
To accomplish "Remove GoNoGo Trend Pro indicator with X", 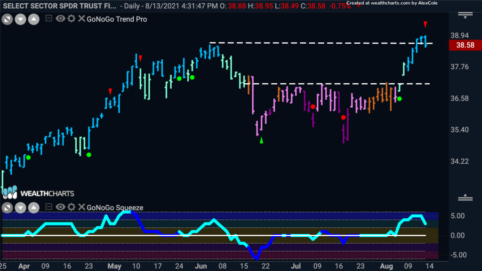I will (x=81, y=18).
